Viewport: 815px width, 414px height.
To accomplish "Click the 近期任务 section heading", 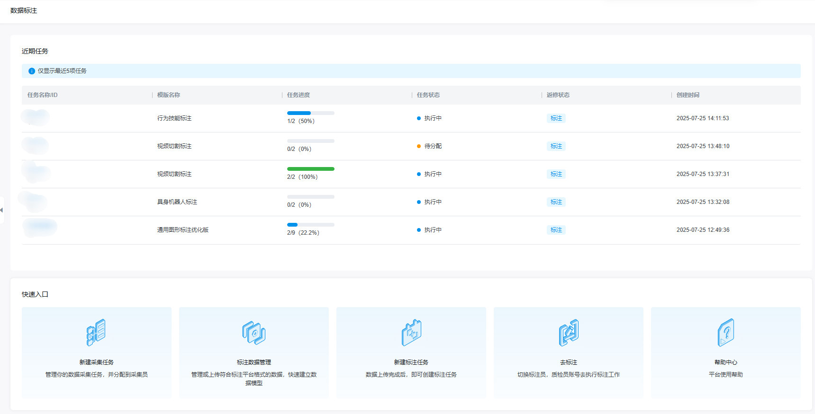I will (x=35, y=51).
